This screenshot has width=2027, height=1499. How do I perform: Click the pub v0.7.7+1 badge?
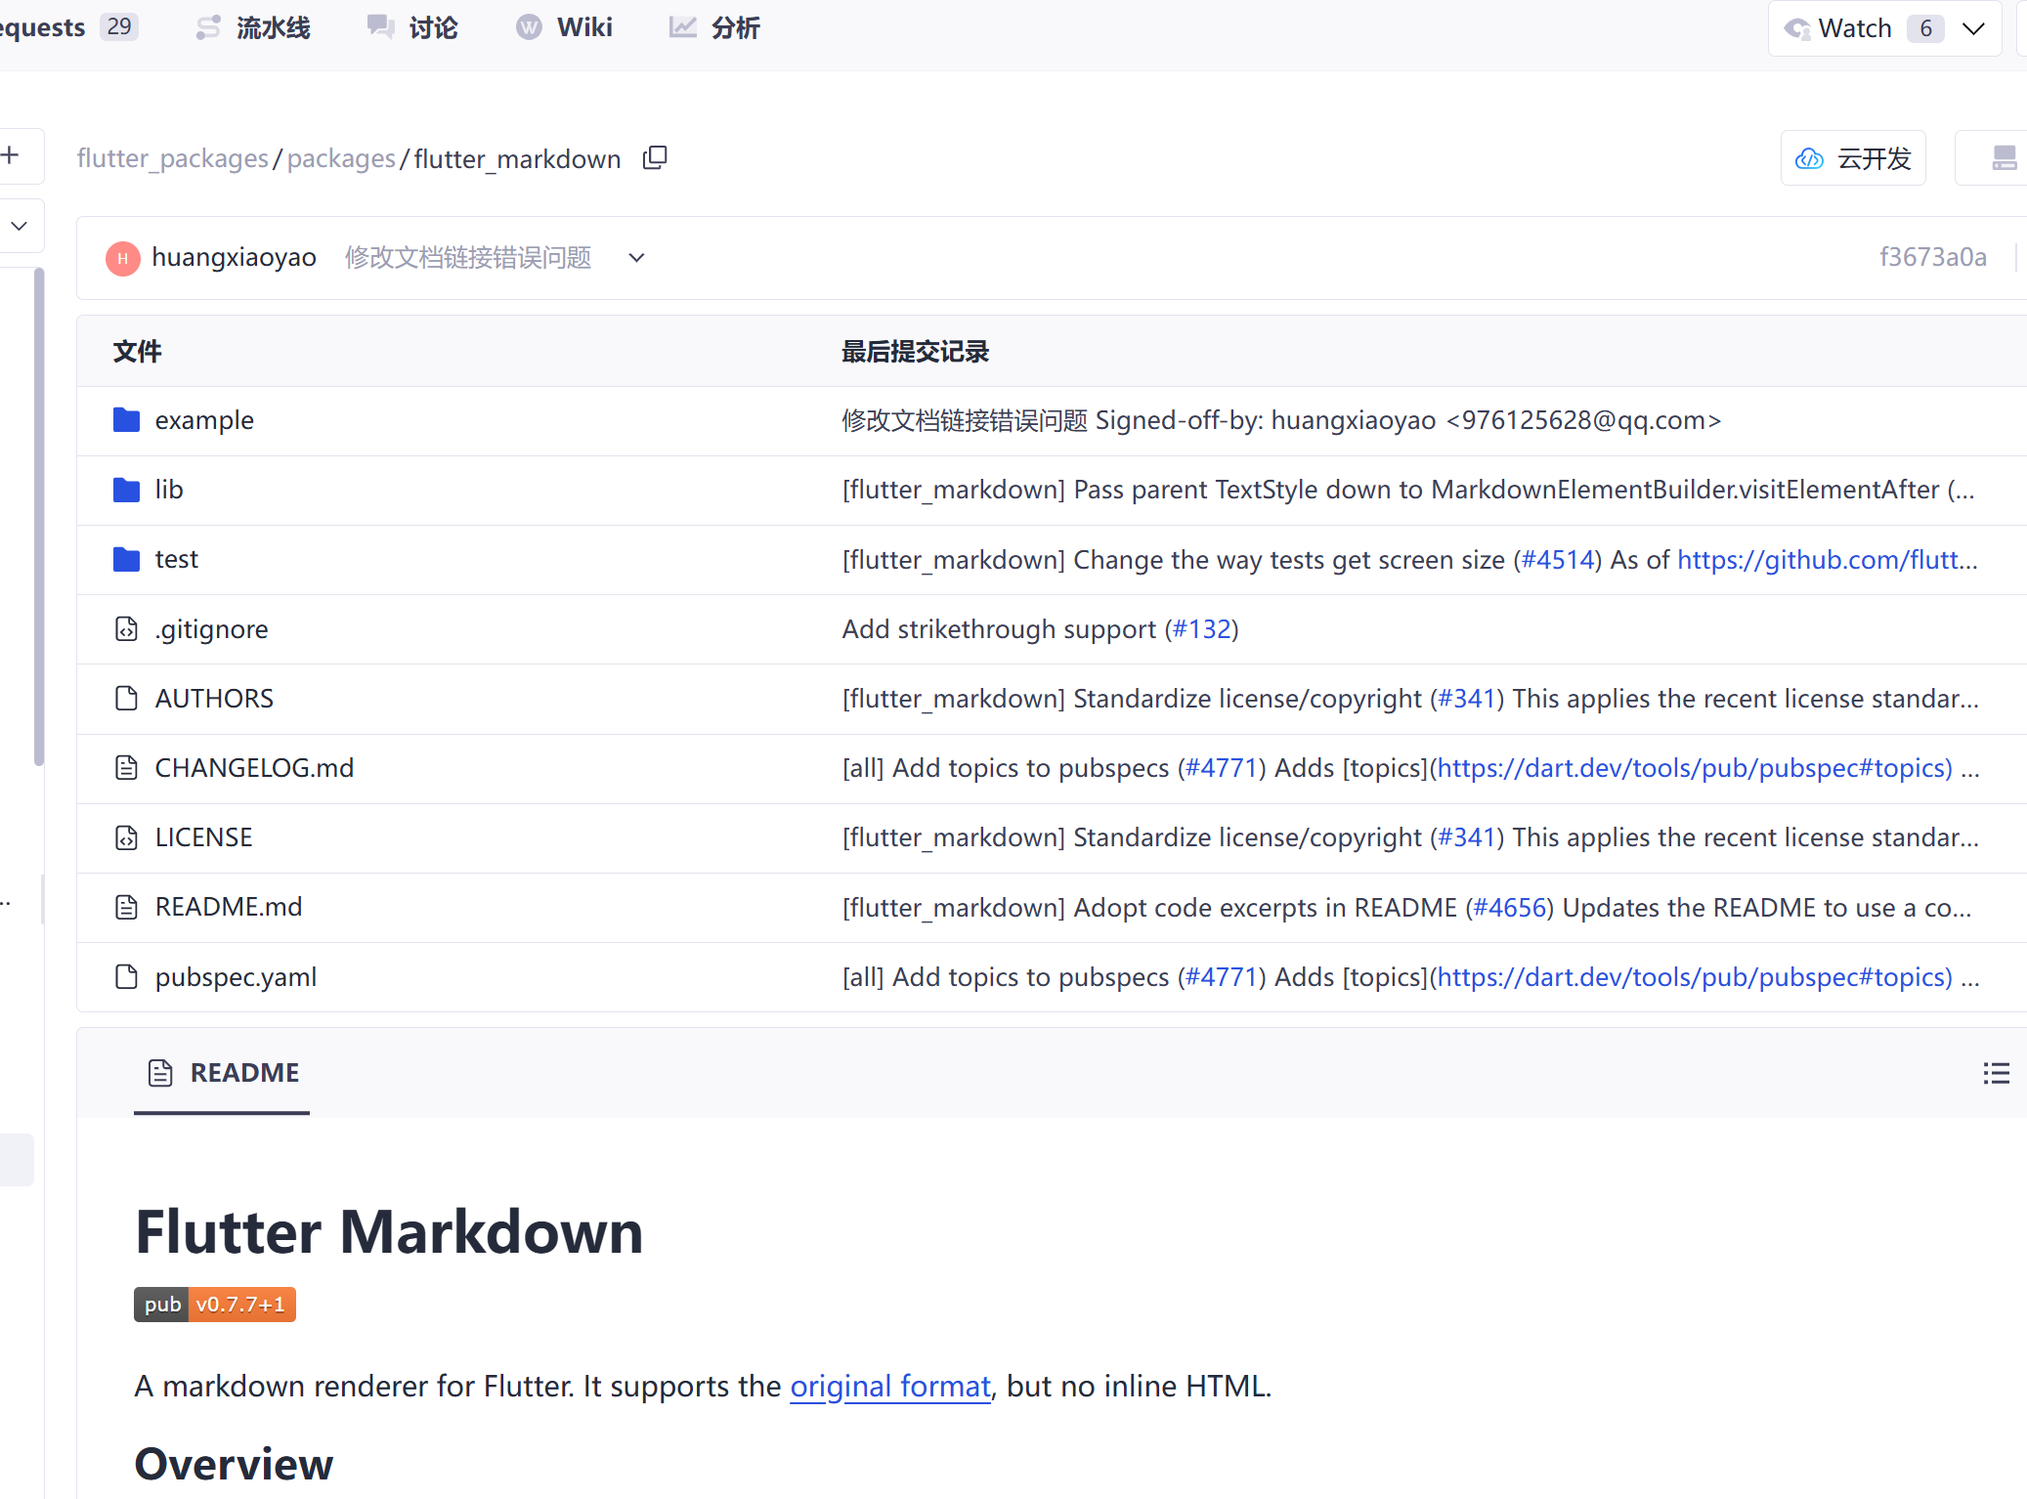[x=215, y=1305]
